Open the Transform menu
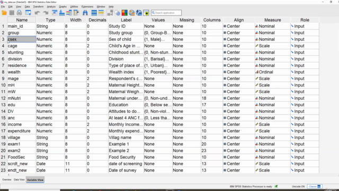Screen dimensions: 339x191 (38, 7)
